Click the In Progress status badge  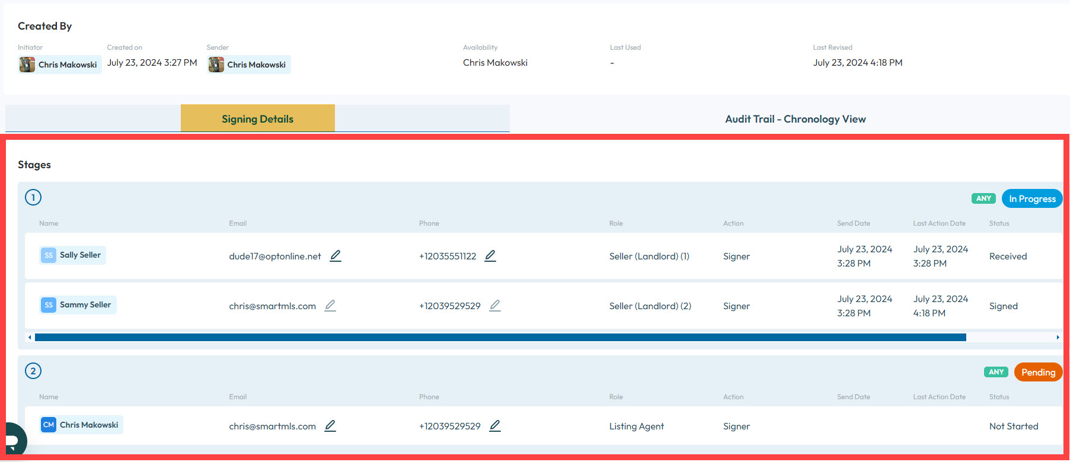(x=1032, y=198)
